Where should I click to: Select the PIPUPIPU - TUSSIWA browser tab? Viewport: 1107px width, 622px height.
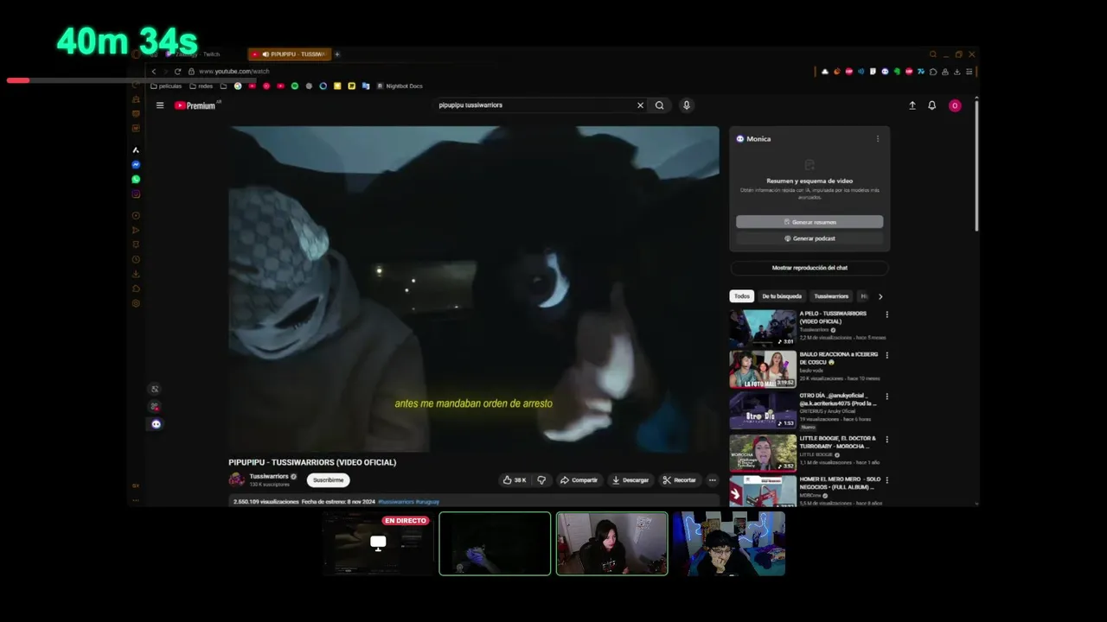point(291,54)
